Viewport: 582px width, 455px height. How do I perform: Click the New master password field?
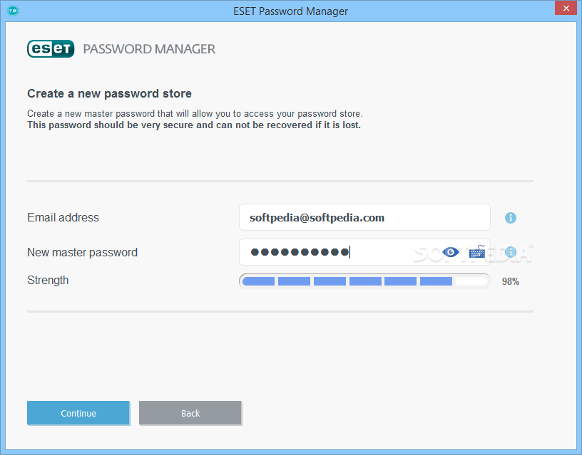coord(364,252)
